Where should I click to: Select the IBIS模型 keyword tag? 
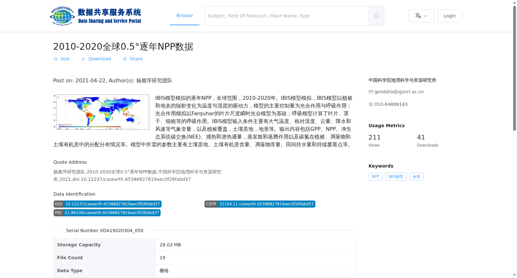pyautogui.click(x=396, y=177)
